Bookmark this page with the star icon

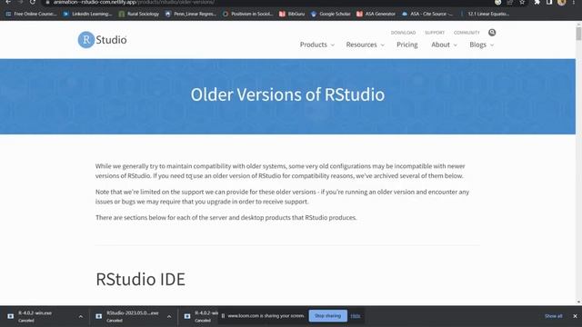click(522, 2)
